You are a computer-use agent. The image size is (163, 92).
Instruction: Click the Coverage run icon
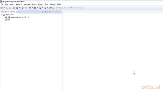(40, 8)
